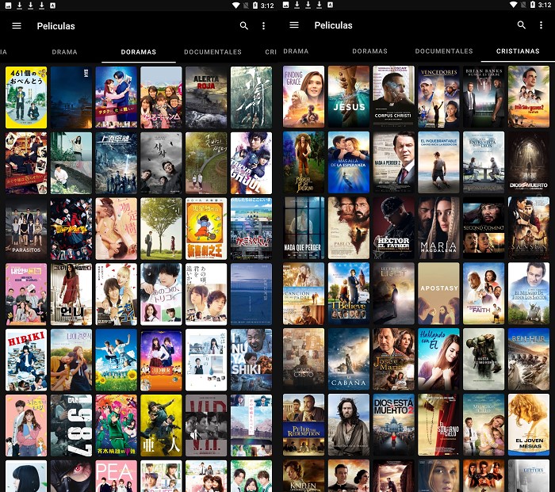Viewport: 555px width, 492px height.
Task: Open the yellow Ajin poster
Action: 161,425
